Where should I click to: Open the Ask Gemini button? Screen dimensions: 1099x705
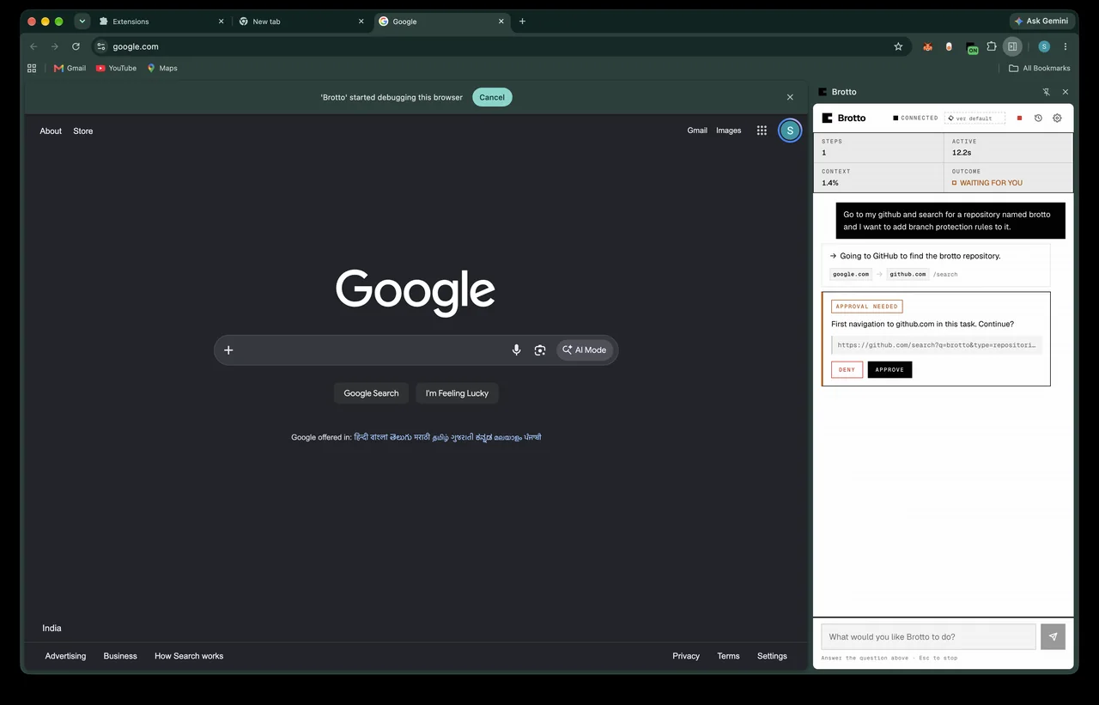(x=1043, y=21)
